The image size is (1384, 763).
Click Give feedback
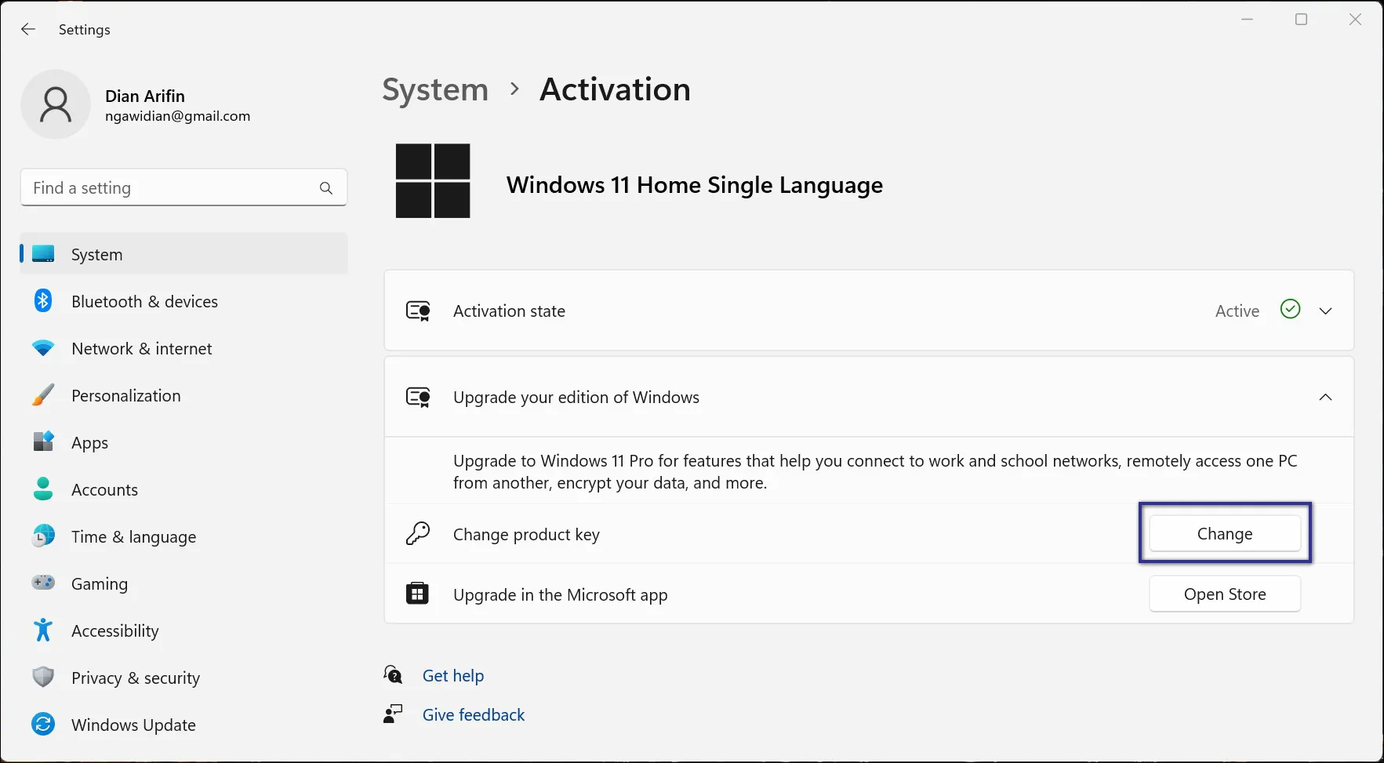(473, 714)
